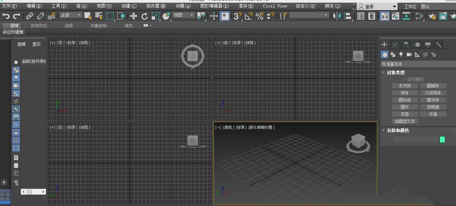Switch create category to Lights bulb
The height and width of the screenshot is (206, 456).
point(401,54)
